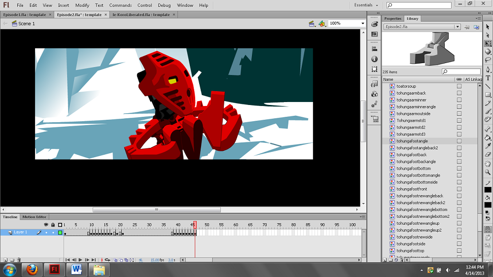493x277 pixels.
Task: Play the timeline animation
Action: coord(80,260)
